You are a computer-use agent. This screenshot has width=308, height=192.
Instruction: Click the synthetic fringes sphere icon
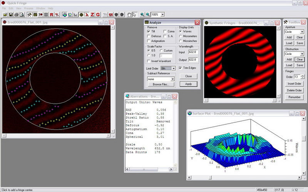[x=81, y=15]
